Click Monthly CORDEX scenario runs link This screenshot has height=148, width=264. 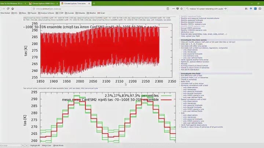coord(195,30)
